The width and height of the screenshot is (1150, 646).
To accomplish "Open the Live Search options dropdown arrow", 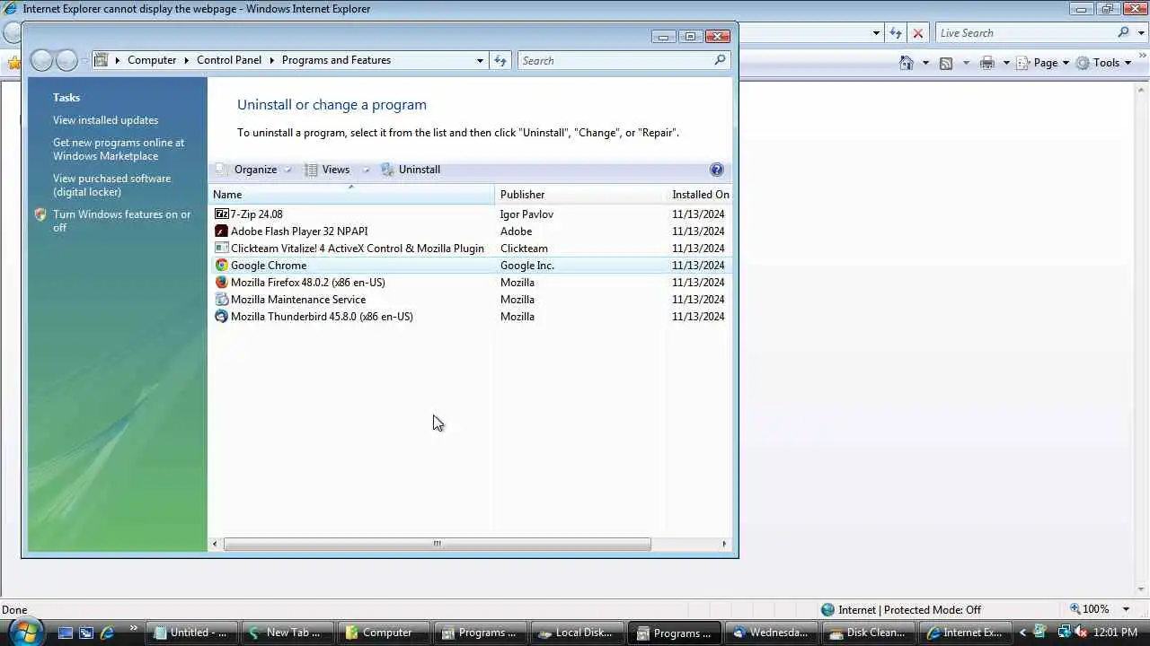I will [x=1141, y=32].
